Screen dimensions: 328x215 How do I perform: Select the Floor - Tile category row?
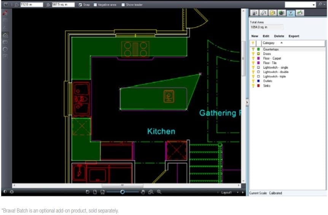[288, 63]
